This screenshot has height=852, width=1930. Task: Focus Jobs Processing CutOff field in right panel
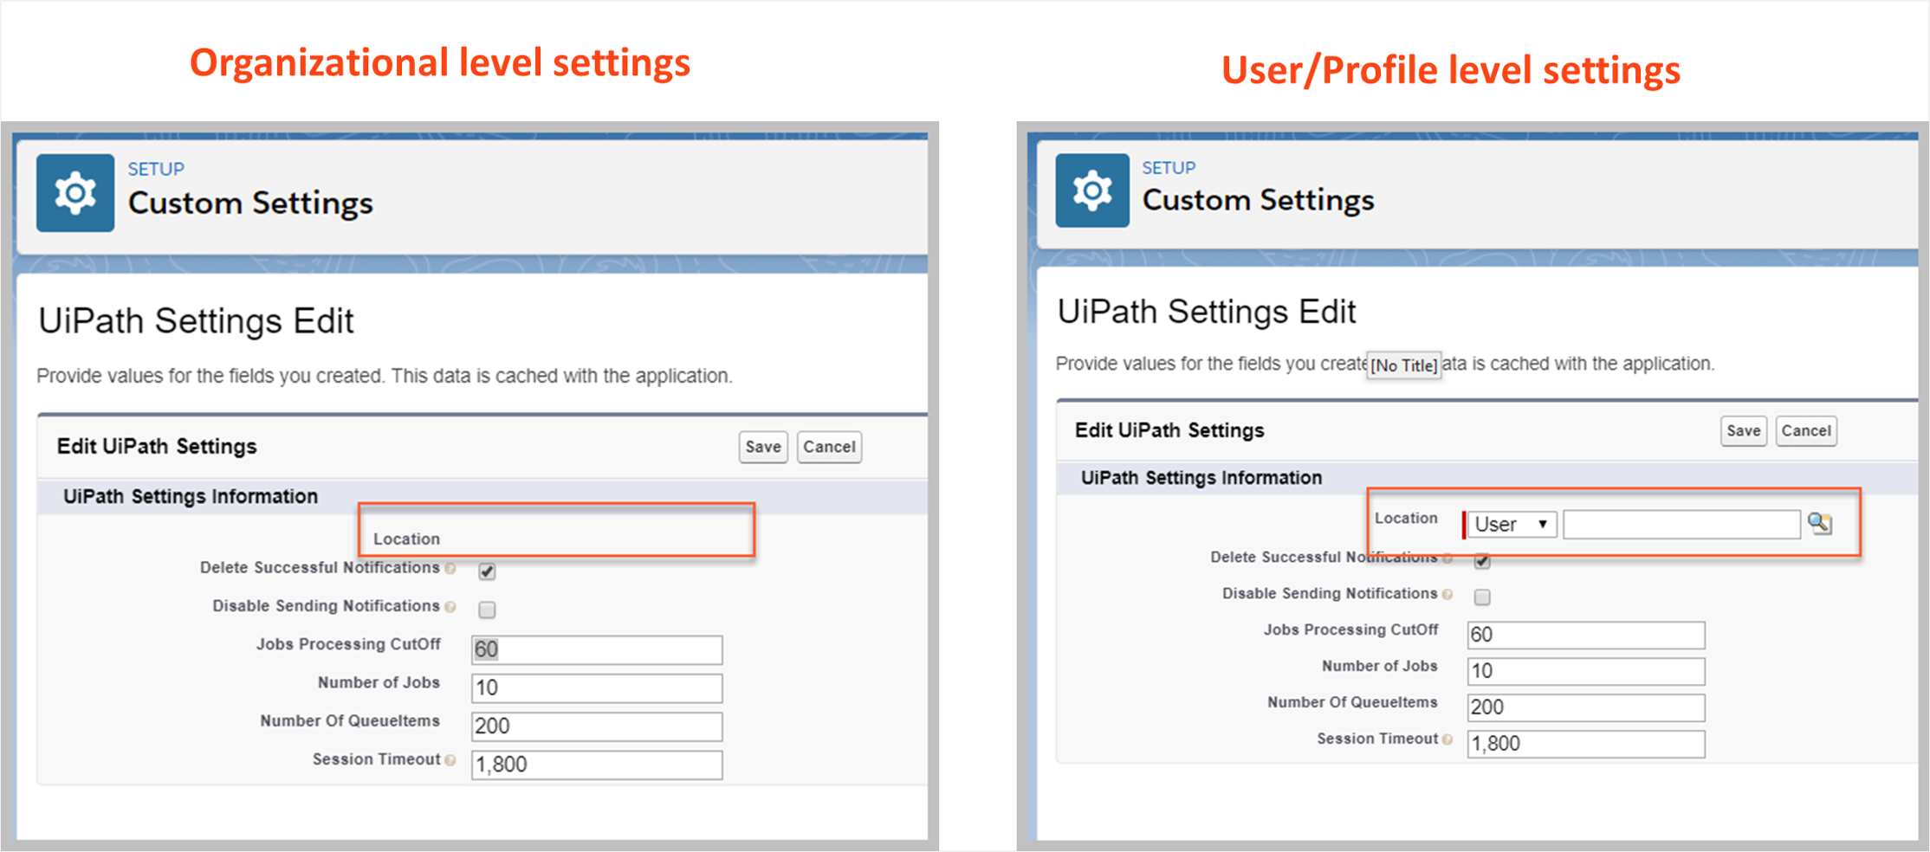tap(1586, 635)
